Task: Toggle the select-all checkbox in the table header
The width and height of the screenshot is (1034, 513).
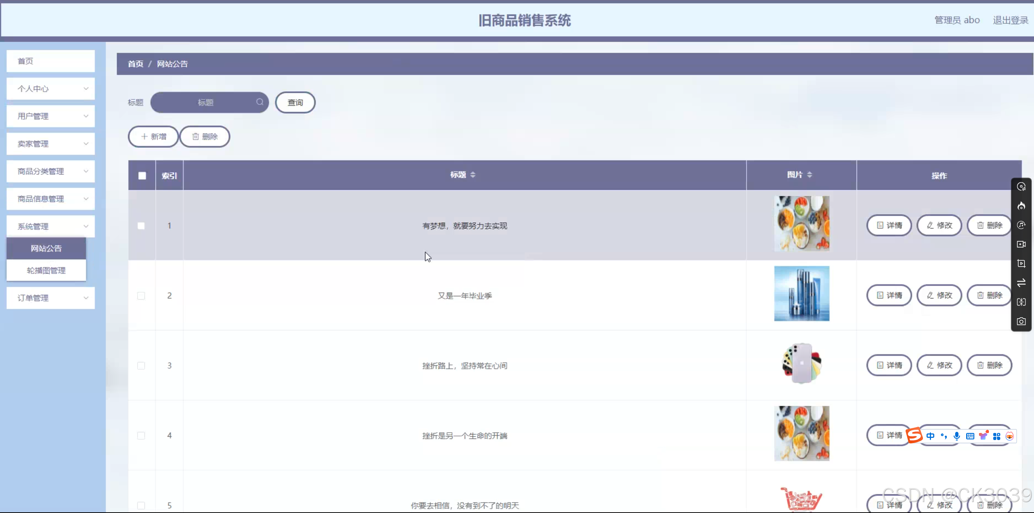Action: [x=142, y=175]
